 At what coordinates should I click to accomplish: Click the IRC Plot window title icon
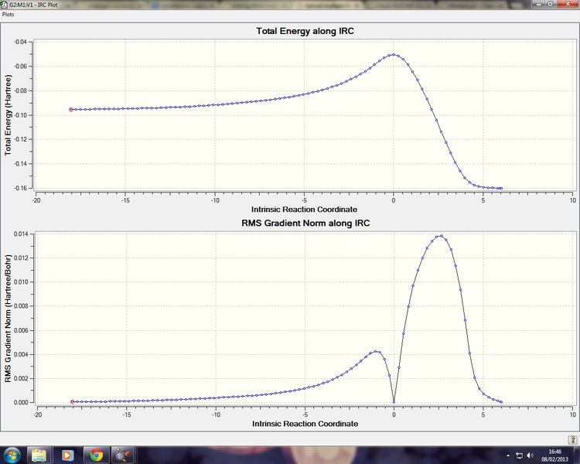(5, 5)
